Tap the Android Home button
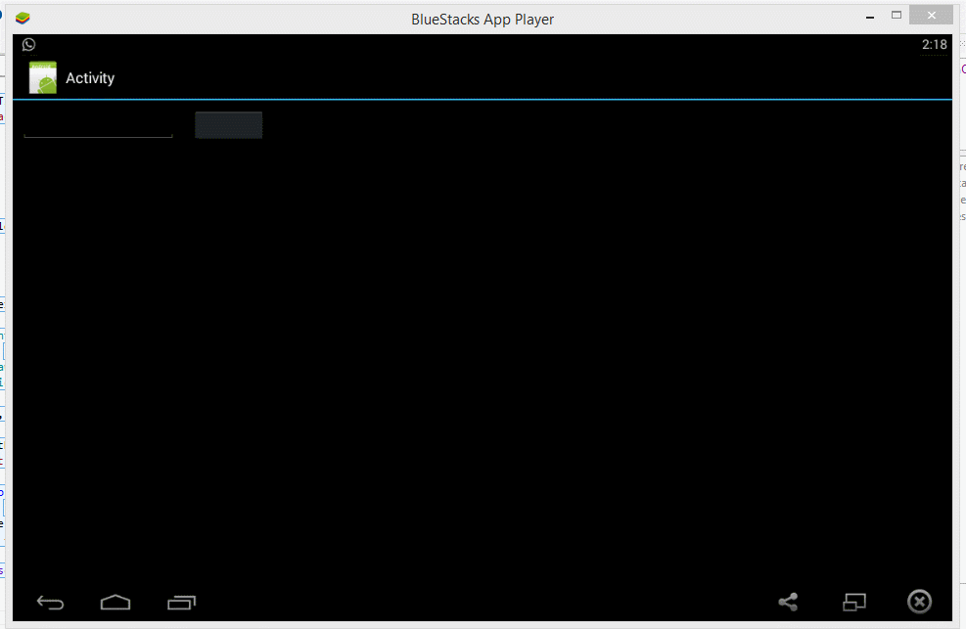This screenshot has width=966, height=629. 115,602
